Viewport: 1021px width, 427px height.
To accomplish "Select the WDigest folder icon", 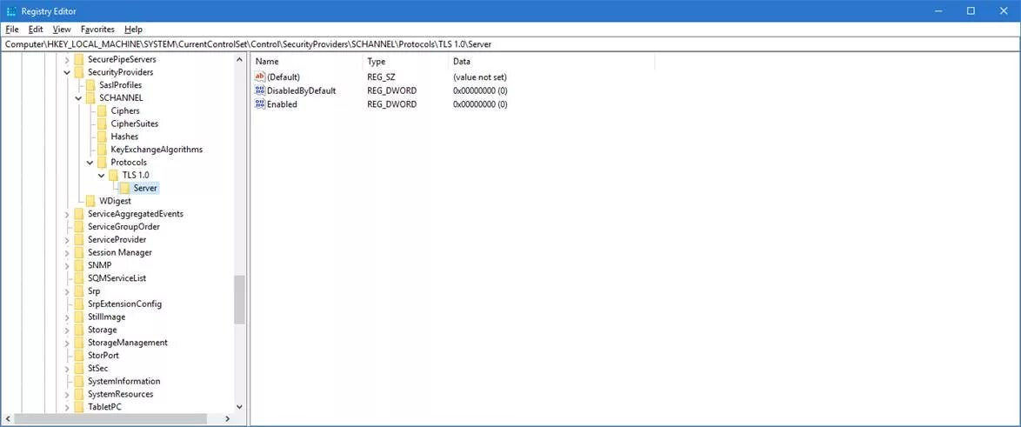I will [90, 201].
